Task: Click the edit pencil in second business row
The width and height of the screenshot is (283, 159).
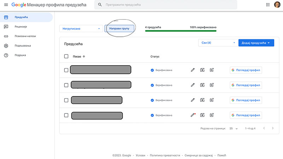Action: coord(193,85)
